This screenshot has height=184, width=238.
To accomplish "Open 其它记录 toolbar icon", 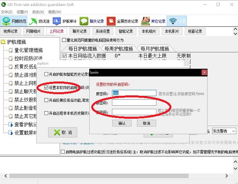I will point(146,21).
